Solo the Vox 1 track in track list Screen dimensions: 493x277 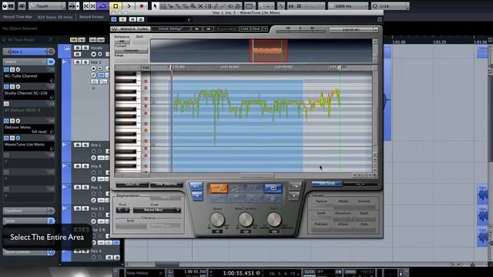[x=86, y=62]
